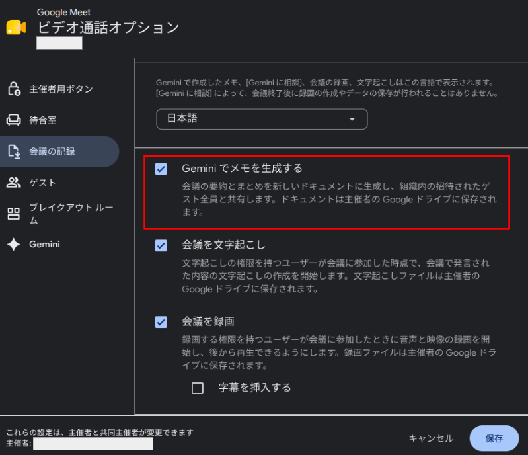528x455 pixels.
Task: Enable the 字幕を挿入する checkbox
Action: tap(198, 388)
